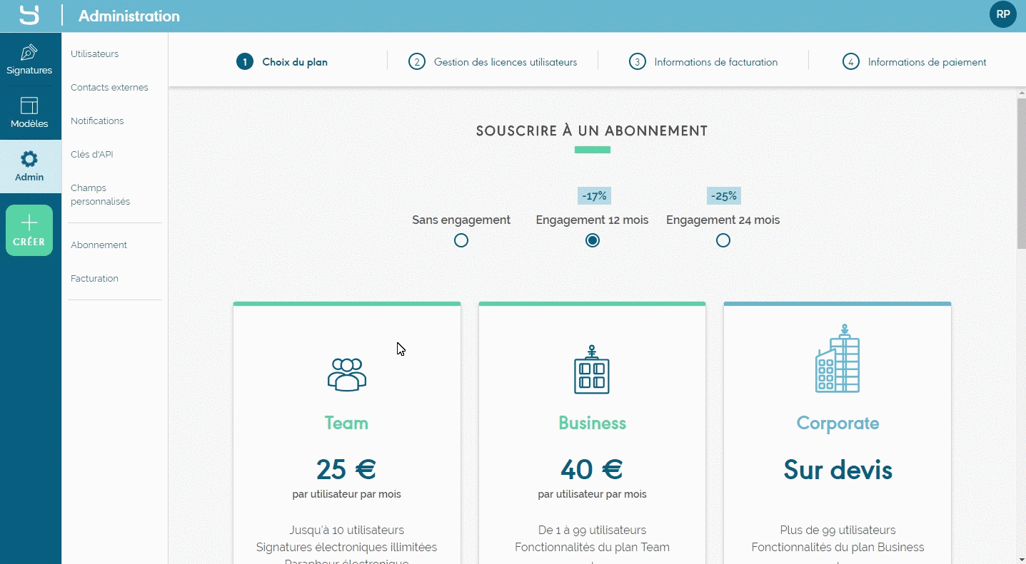The width and height of the screenshot is (1026, 564).
Task: Select the Corporate plan skyscraper icon
Action: [838, 358]
